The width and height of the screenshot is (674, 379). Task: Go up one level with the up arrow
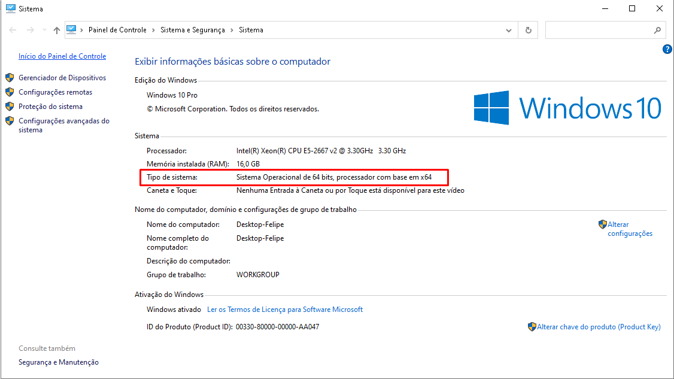(57, 30)
